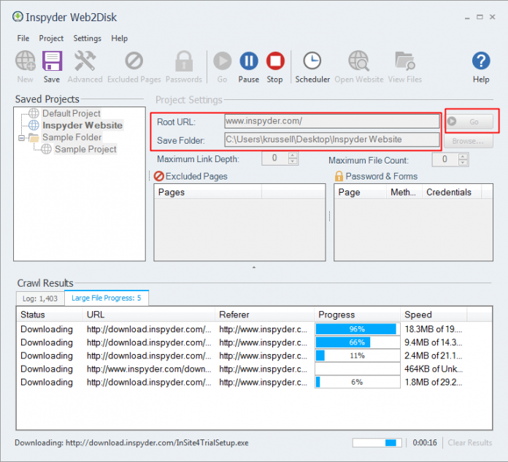508x462 pixels.
Task: Switch to the Log: 1,403 tab
Action: (x=39, y=298)
